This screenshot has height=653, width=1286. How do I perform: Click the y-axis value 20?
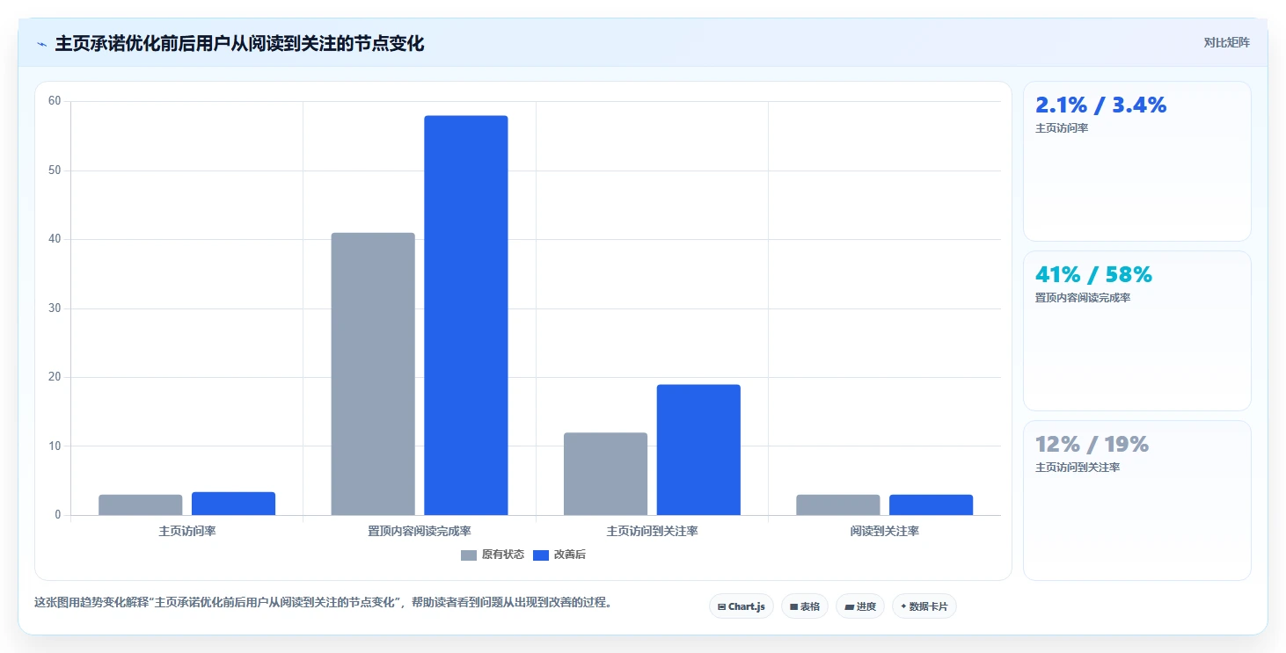pos(55,377)
